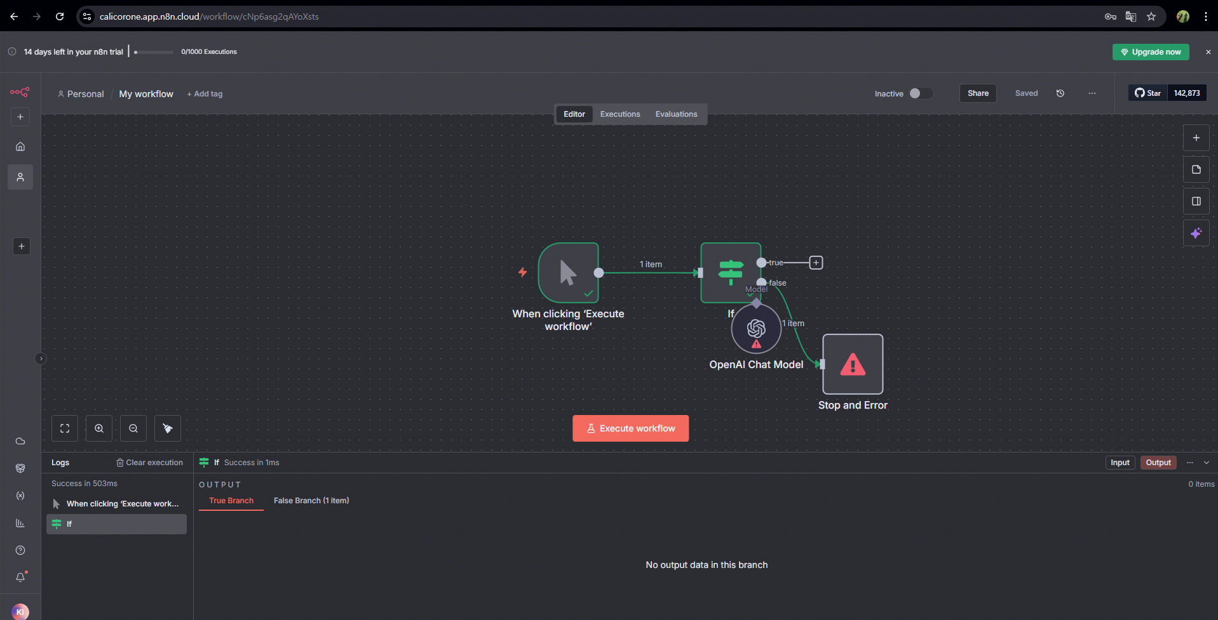The height and width of the screenshot is (620, 1218).
Task: Add a node with the canvas plus button
Action: pos(1196,138)
